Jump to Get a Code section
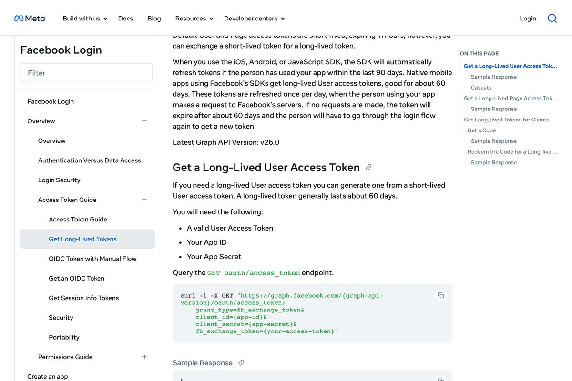Screen dimensions: 572x381 coord(481,130)
